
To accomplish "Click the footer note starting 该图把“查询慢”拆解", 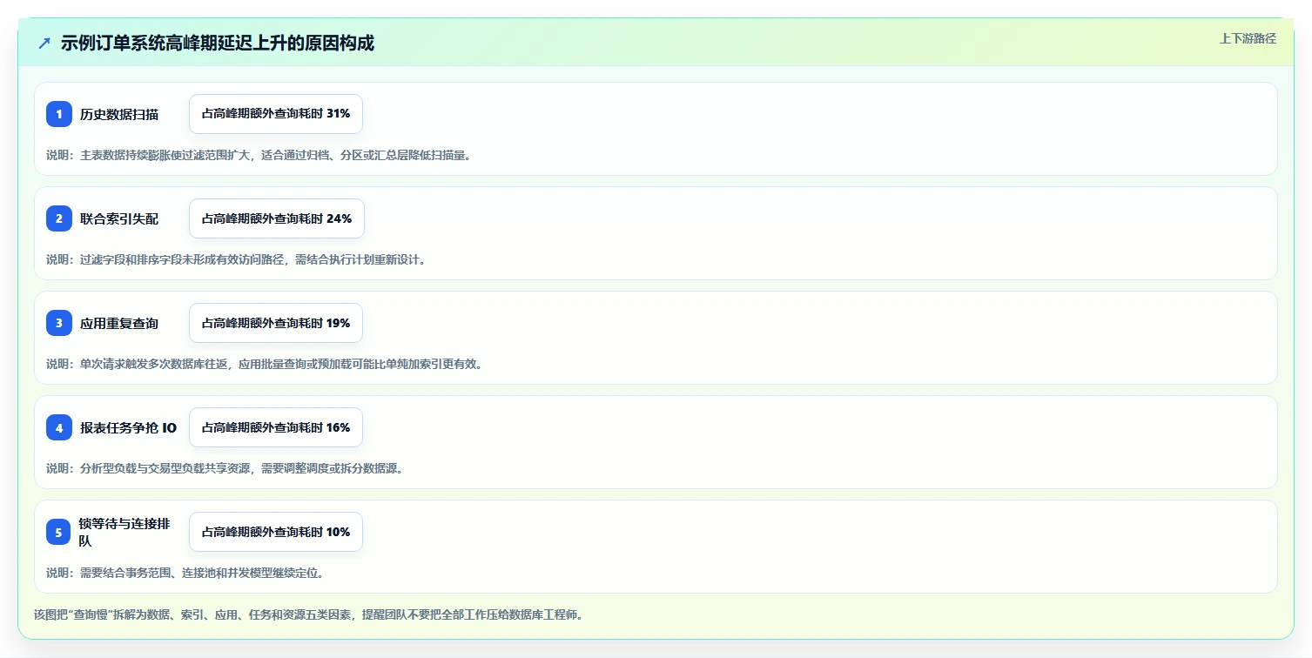I will (x=308, y=614).
